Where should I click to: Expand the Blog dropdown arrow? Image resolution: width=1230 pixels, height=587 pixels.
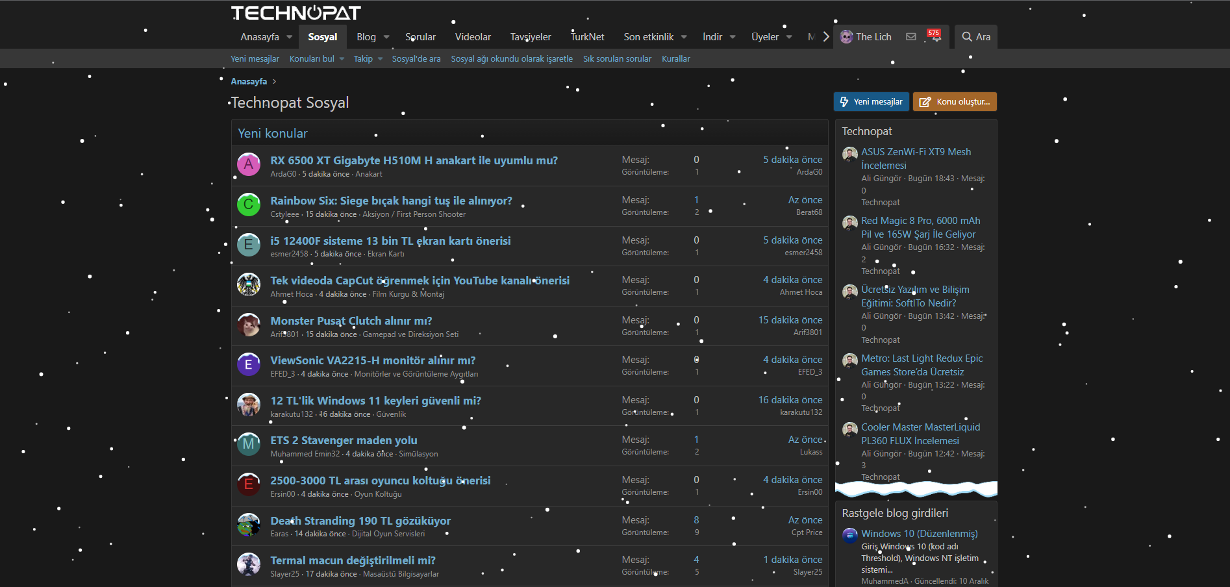pyautogui.click(x=386, y=37)
